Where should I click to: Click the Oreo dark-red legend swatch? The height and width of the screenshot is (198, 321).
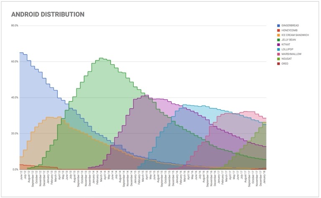tap(278, 64)
